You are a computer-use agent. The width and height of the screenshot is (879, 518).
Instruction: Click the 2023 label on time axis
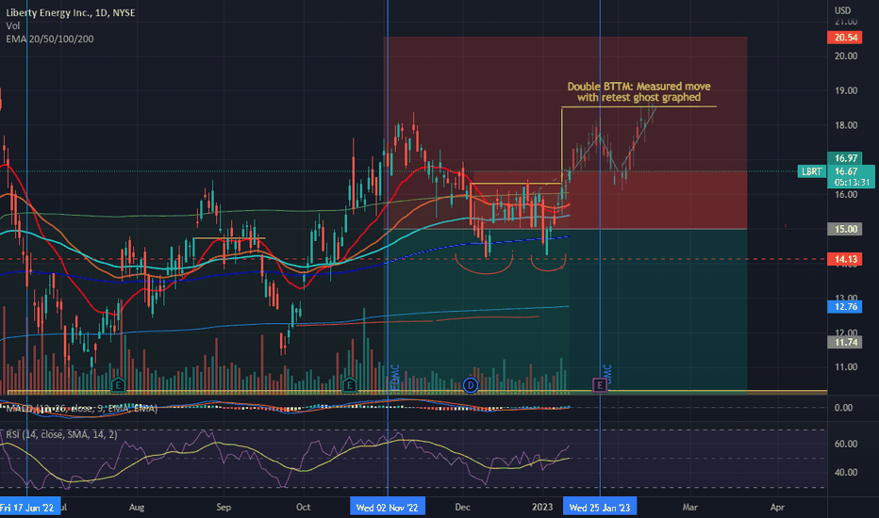(x=542, y=508)
